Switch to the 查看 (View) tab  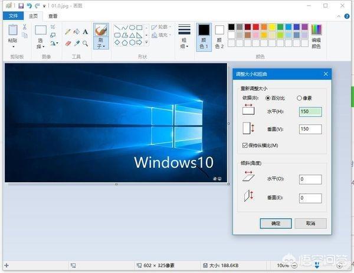pos(54,16)
